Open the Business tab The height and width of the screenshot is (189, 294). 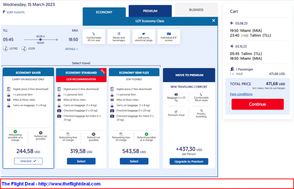196,10
